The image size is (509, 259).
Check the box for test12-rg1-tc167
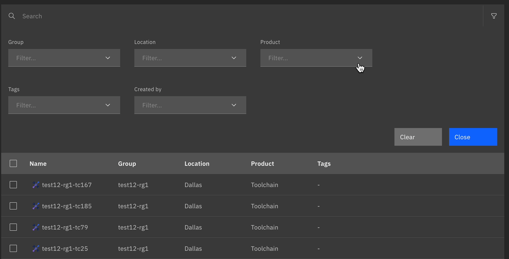point(13,185)
